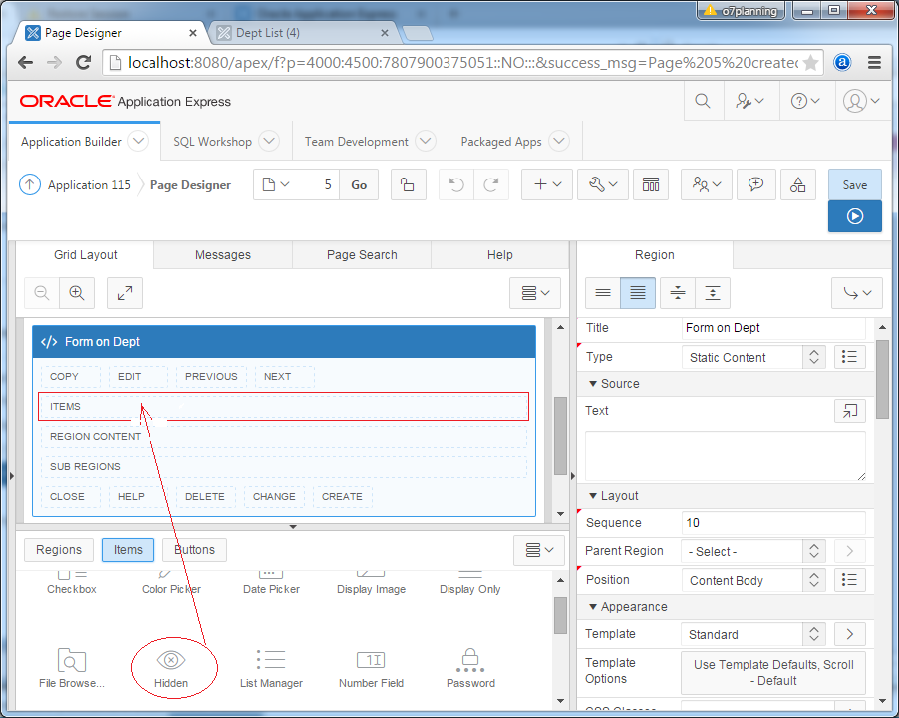Go to the Template component arrow button

click(850, 634)
